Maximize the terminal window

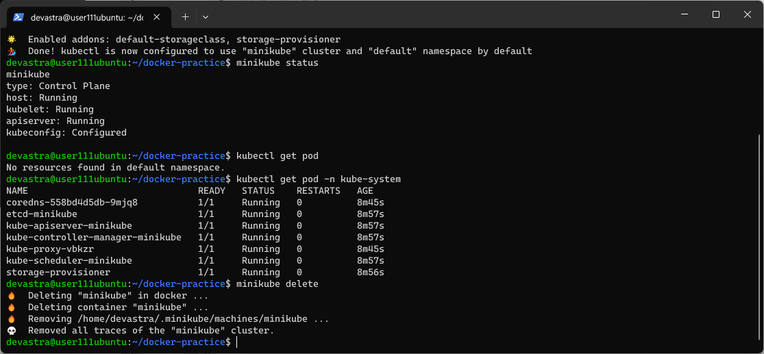coord(716,14)
